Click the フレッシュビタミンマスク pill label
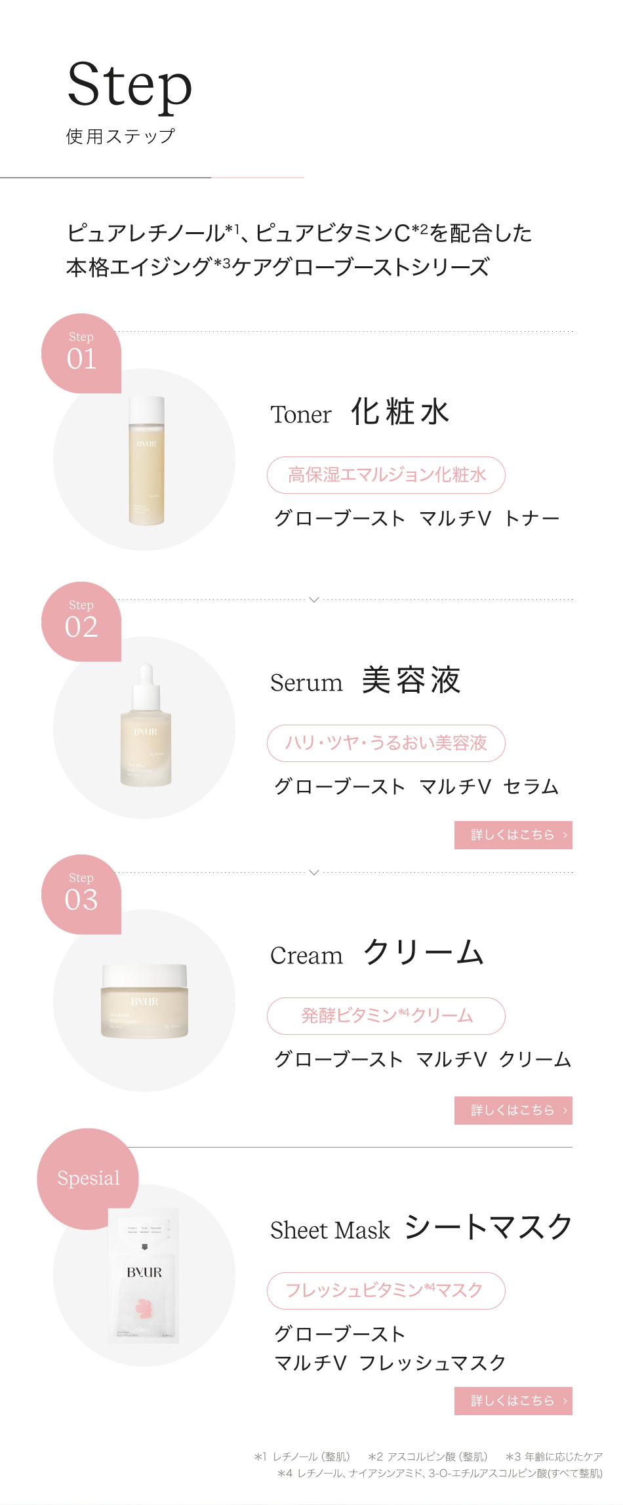This screenshot has width=623, height=1505. click(386, 1291)
